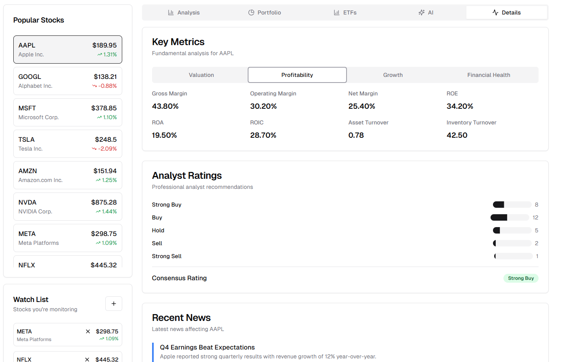Screen dimensions: 568x362
Task: Click the Analysis bar chart icon
Action: tap(171, 12)
